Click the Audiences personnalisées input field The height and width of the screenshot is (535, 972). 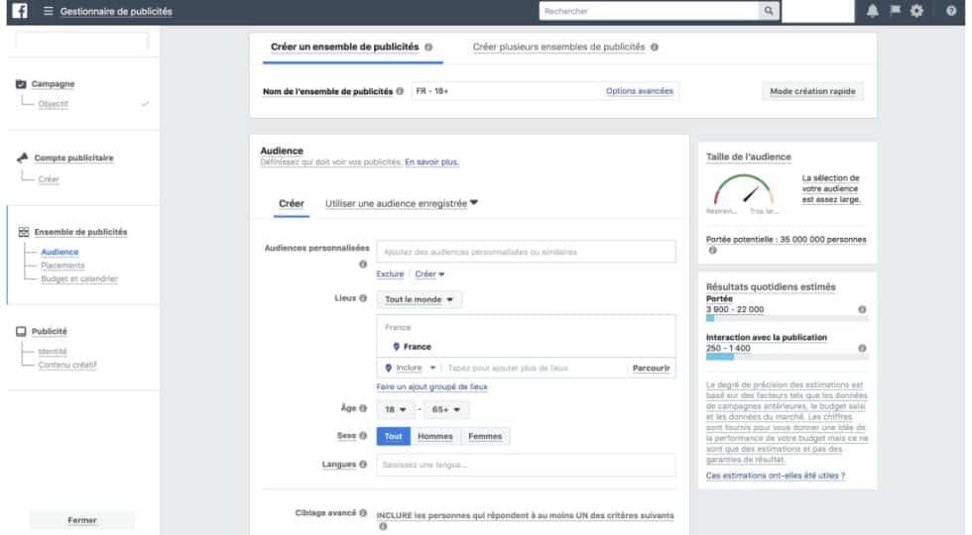pos(526,252)
